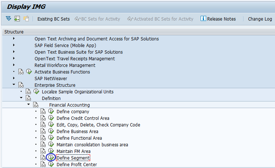Viewport: 275px width, 168px height.
Task: Select Maintain FM Area entry
Action: coord(74,151)
